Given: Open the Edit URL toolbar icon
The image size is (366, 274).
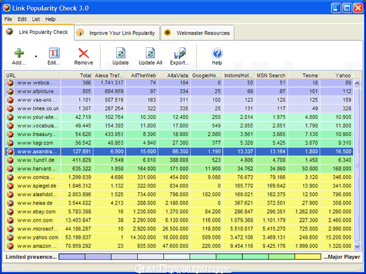Looking at the screenshot, I should pos(54,53).
